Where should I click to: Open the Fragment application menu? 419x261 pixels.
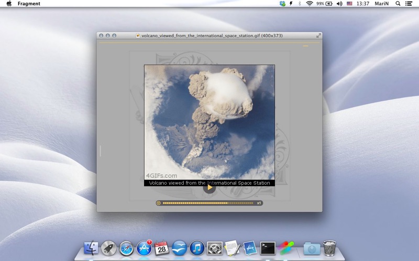29,4
